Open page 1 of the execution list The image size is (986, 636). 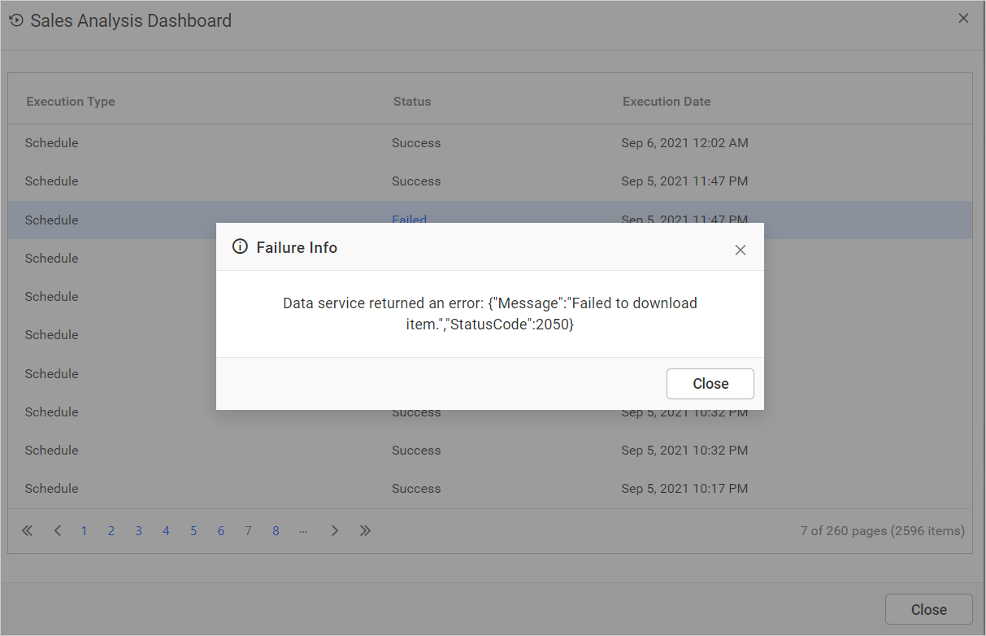pyautogui.click(x=84, y=531)
